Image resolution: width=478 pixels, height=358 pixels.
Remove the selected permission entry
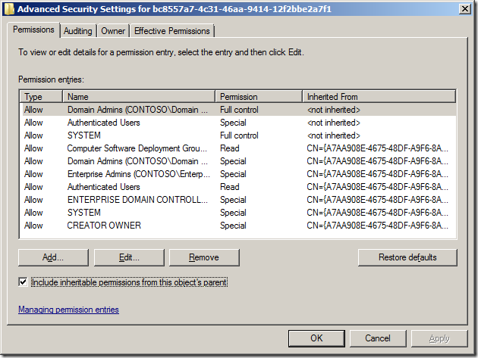pyautogui.click(x=204, y=257)
